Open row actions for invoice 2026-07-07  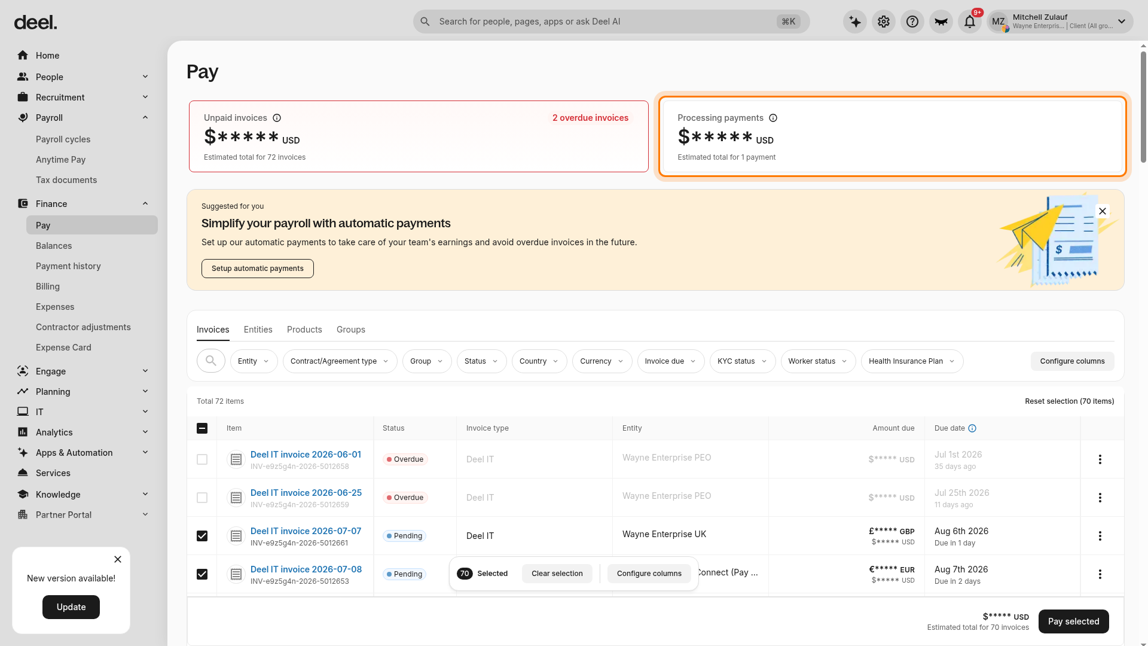(x=1100, y=536)
